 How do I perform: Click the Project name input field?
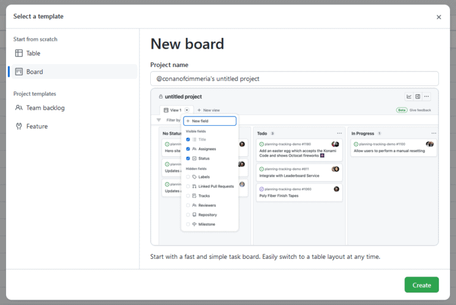[x=294, y=79]
